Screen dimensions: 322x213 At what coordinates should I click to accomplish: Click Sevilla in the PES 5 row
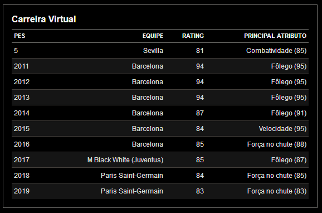click(153, 51)
